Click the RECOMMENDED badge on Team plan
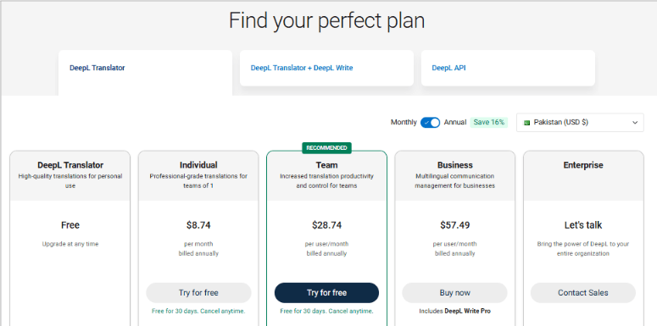Screen dimensions: 657x326 tap(326, 148)
